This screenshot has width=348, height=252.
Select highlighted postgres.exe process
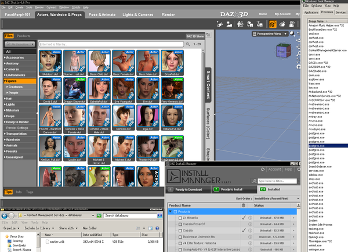328,146
